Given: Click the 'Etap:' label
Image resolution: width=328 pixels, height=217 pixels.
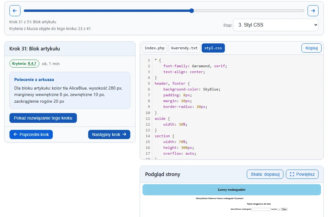Looking at the screenshot, I should click(x=228, y=25).
